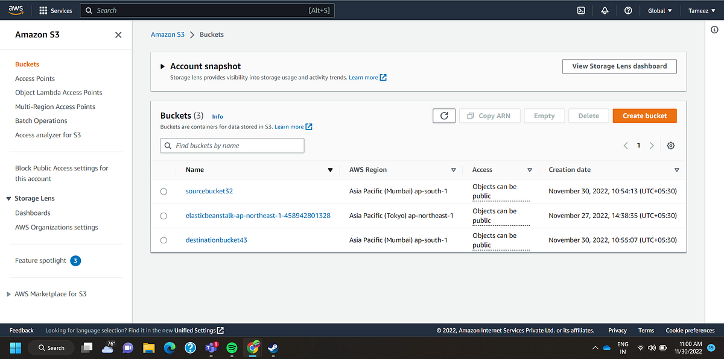
Task: Select the sourcebucket32 radio button
Action: (x=164, y=191)
